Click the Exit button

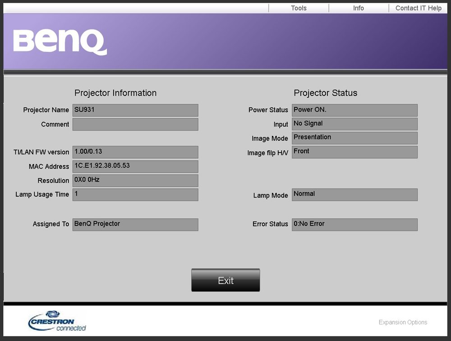[x=225, y=280]
